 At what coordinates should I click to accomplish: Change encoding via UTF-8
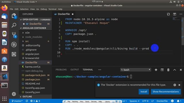(x=145, y=101)
